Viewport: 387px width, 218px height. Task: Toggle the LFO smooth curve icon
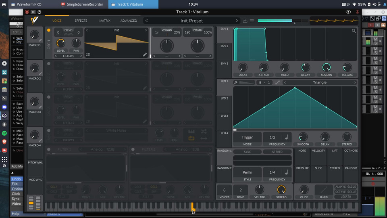(277, 82)
